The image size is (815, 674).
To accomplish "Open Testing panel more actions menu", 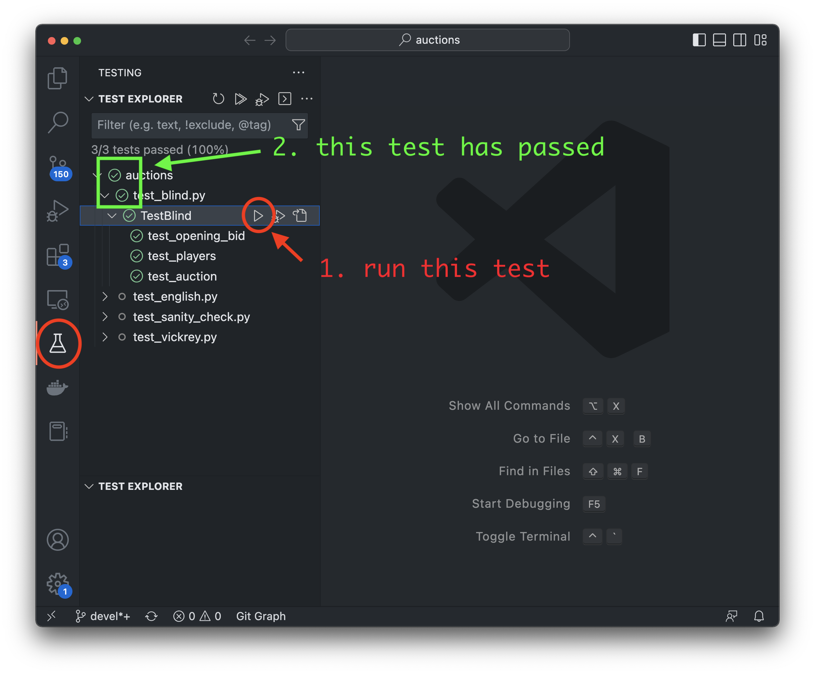I will point(298,72).
